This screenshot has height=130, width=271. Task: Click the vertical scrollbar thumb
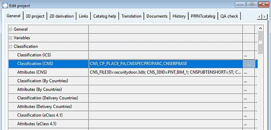261,42
